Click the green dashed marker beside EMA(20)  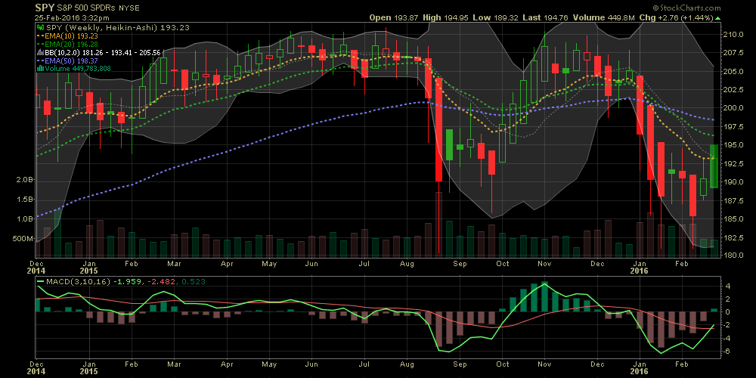[40, 43]
